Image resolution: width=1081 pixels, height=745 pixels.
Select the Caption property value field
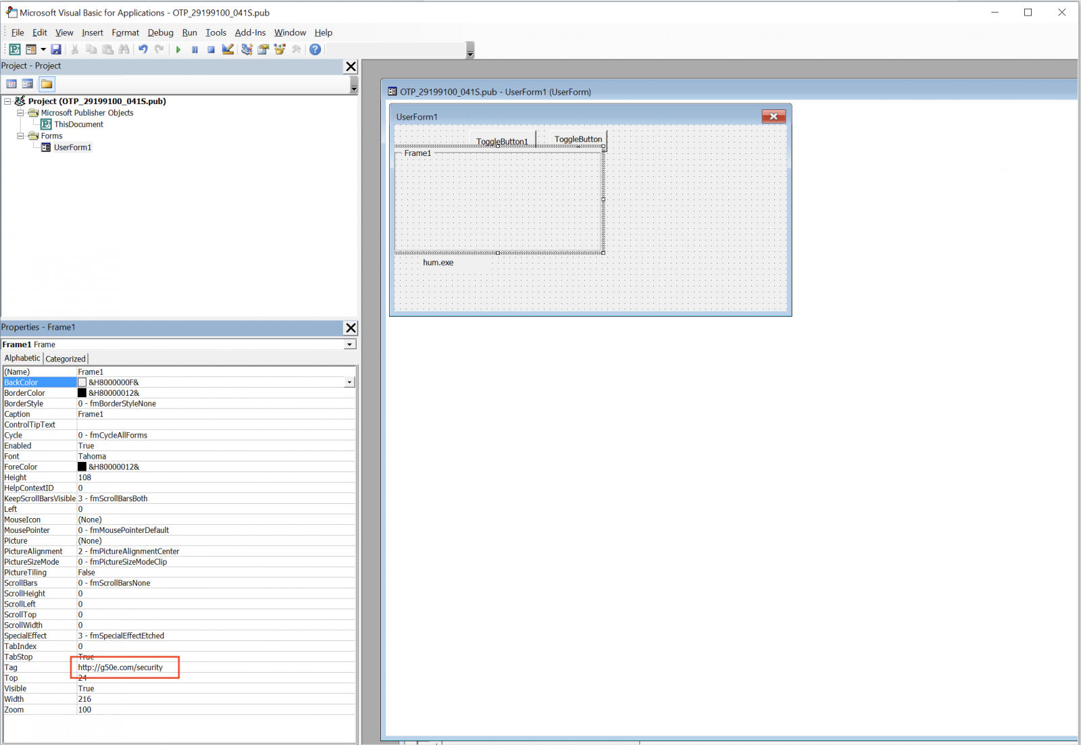[x=216, y=414]
